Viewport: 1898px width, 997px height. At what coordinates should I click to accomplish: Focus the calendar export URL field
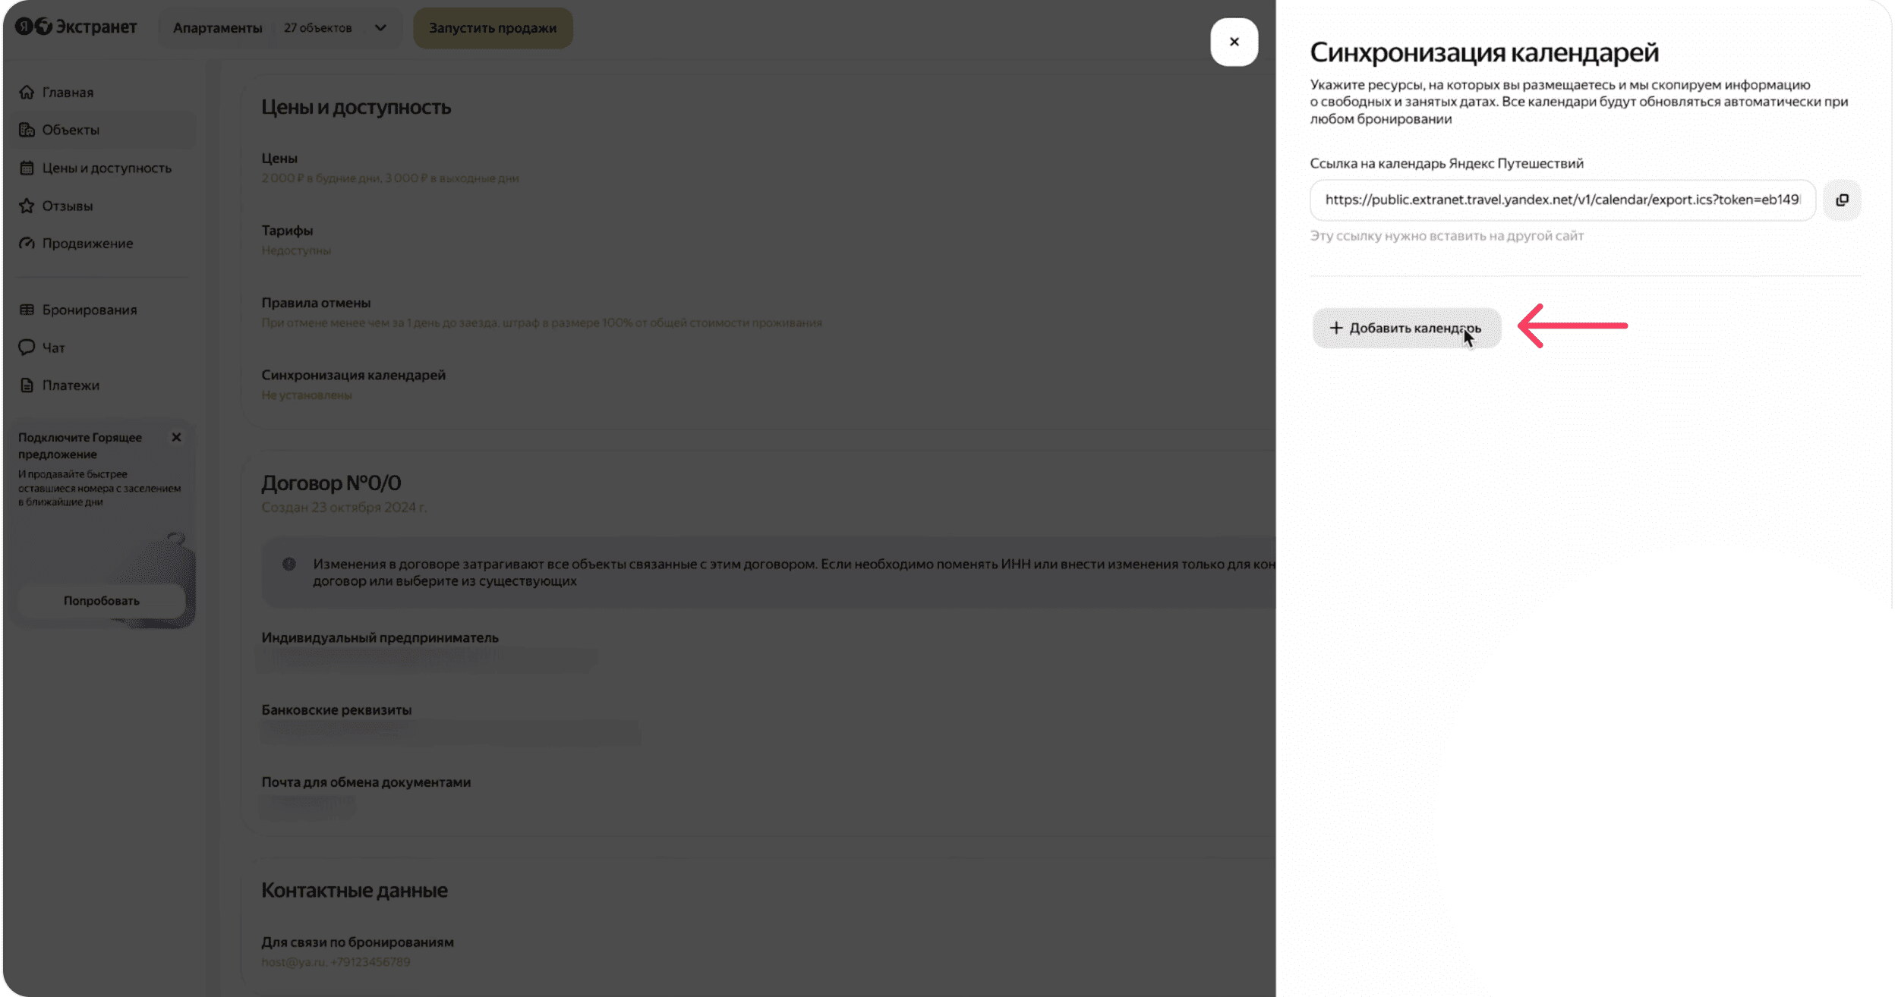[1562, 200]
